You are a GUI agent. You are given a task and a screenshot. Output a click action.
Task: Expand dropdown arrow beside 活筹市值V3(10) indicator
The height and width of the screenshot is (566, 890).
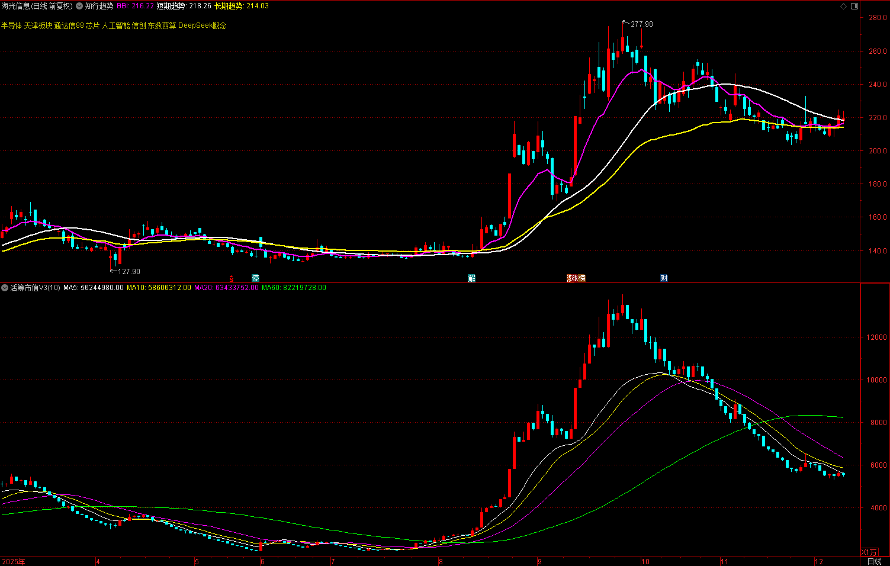pyautogui.click(x=5, y=288)
